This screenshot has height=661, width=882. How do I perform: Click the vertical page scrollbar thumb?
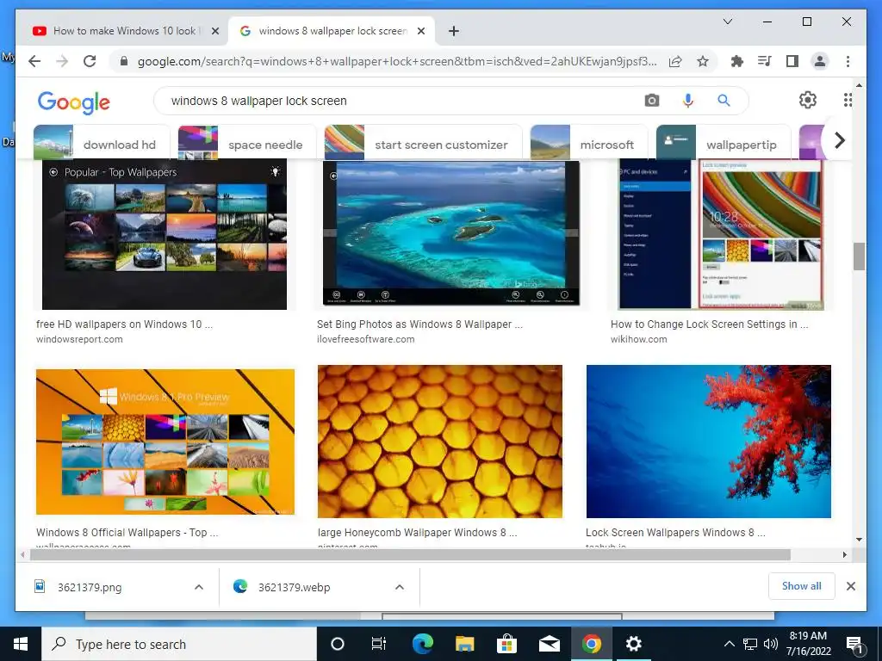point(859,256)
